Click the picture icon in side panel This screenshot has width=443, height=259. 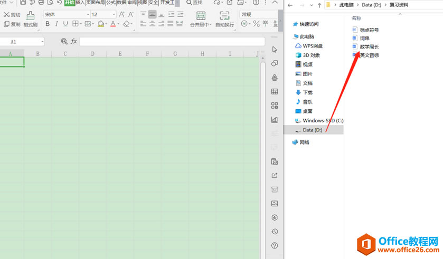pyautogui.click(x=275, y=204)
